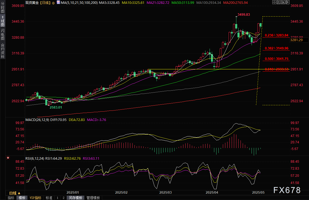The width and height of the screenshot is (309, 200).
Task: Open the 指标 bottom tab
Action: [11, 198]
